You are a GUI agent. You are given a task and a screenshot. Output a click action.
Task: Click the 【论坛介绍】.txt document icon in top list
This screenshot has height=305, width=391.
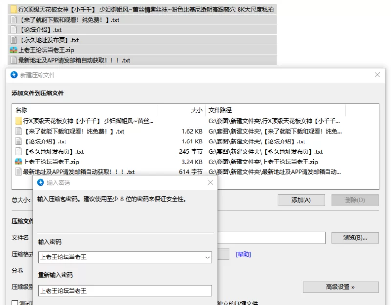point(14,30)
